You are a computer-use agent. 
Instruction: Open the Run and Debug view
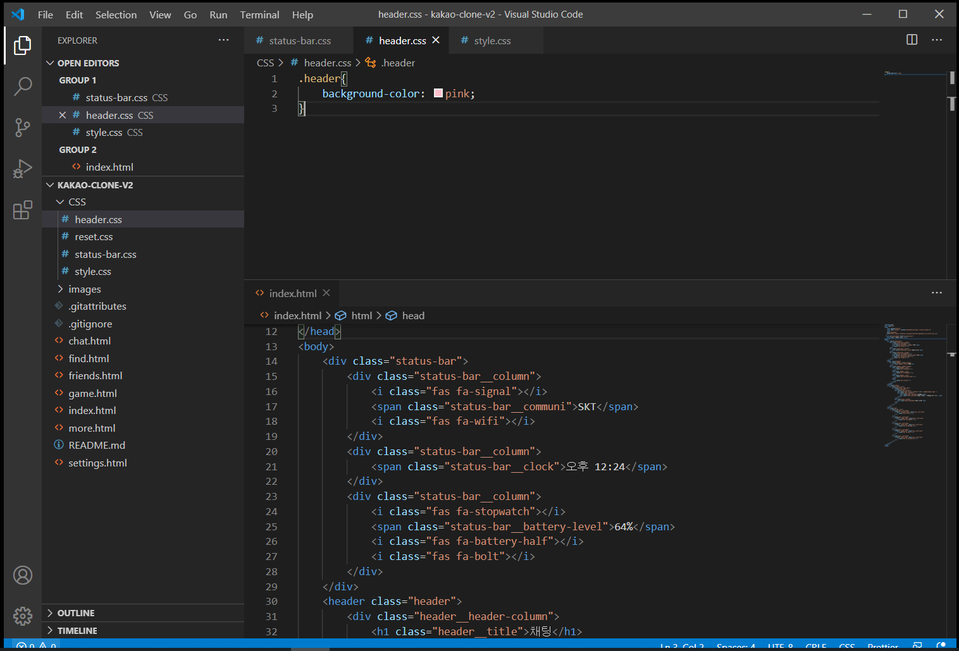tap(23, 169)
